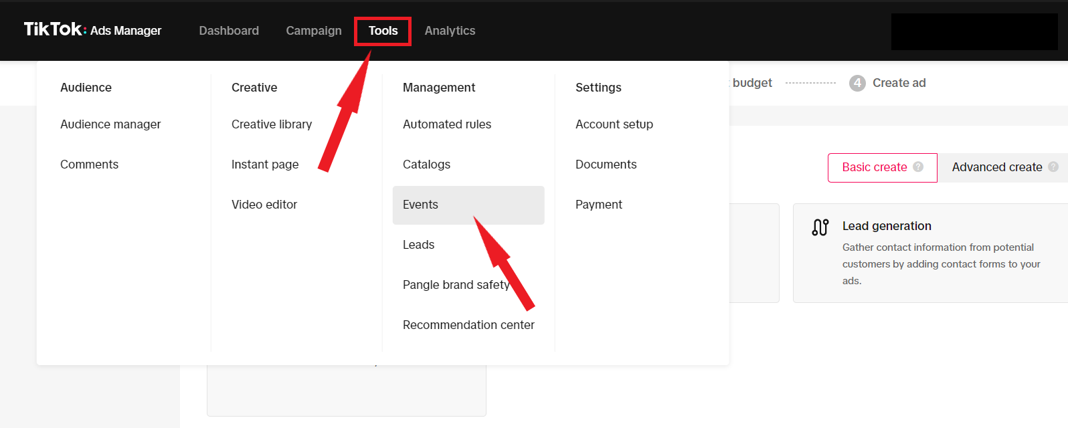
Task: Open the Video editor
Action: tap(264, 205)
